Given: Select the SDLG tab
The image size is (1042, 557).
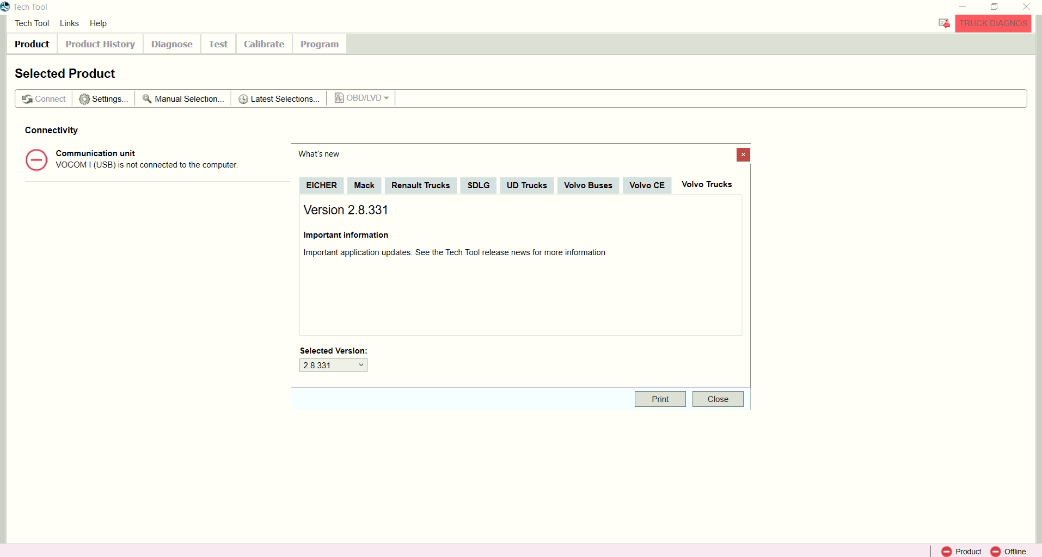Looking at the screenshot, I should point(479,185).
